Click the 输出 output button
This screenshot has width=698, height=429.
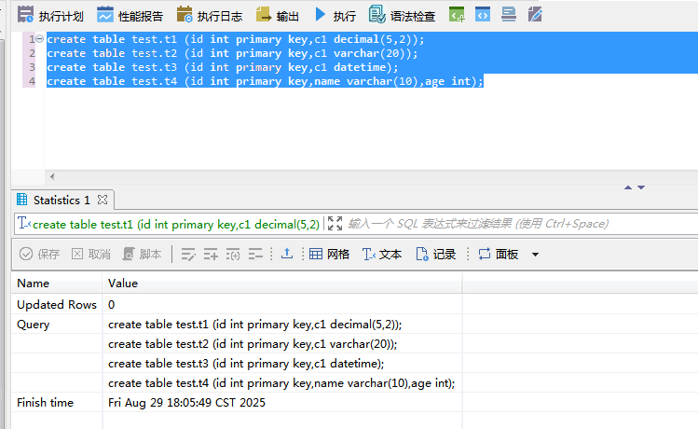coord(278,15)
